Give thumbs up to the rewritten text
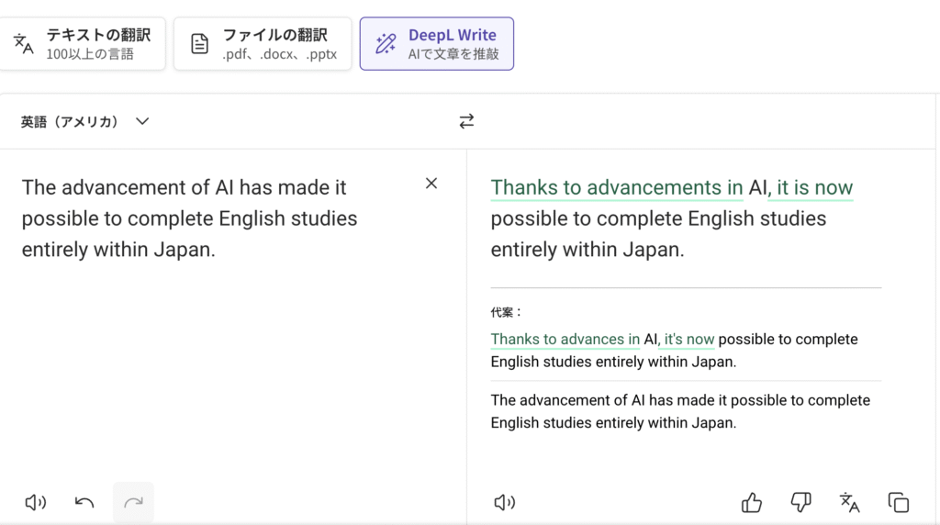 click(x=752, y=502)
